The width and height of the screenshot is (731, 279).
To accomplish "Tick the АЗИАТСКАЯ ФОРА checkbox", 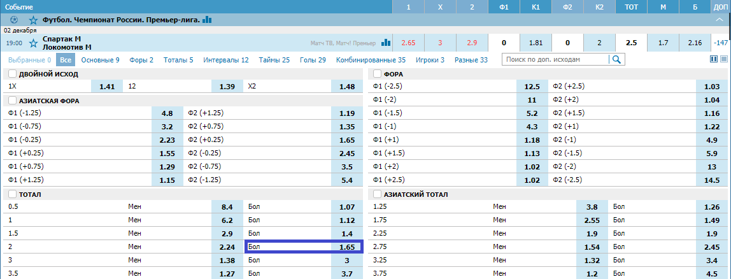I will coord(12,100).
